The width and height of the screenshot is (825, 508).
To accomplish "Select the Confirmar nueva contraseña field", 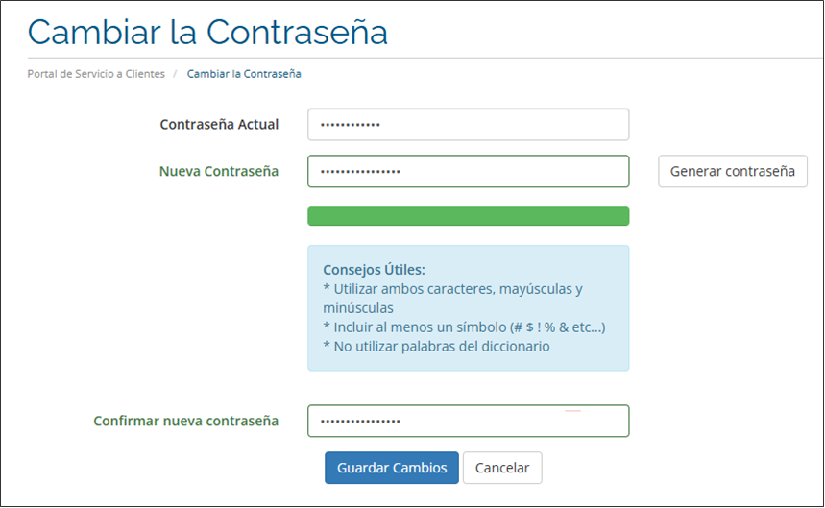I will 469,421.
